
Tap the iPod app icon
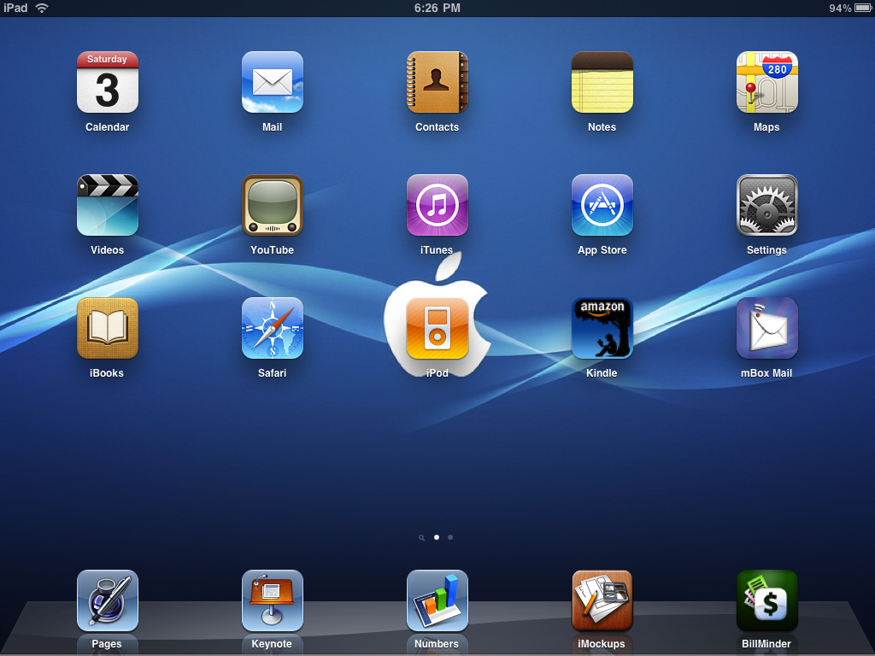(x=437, y=329)
